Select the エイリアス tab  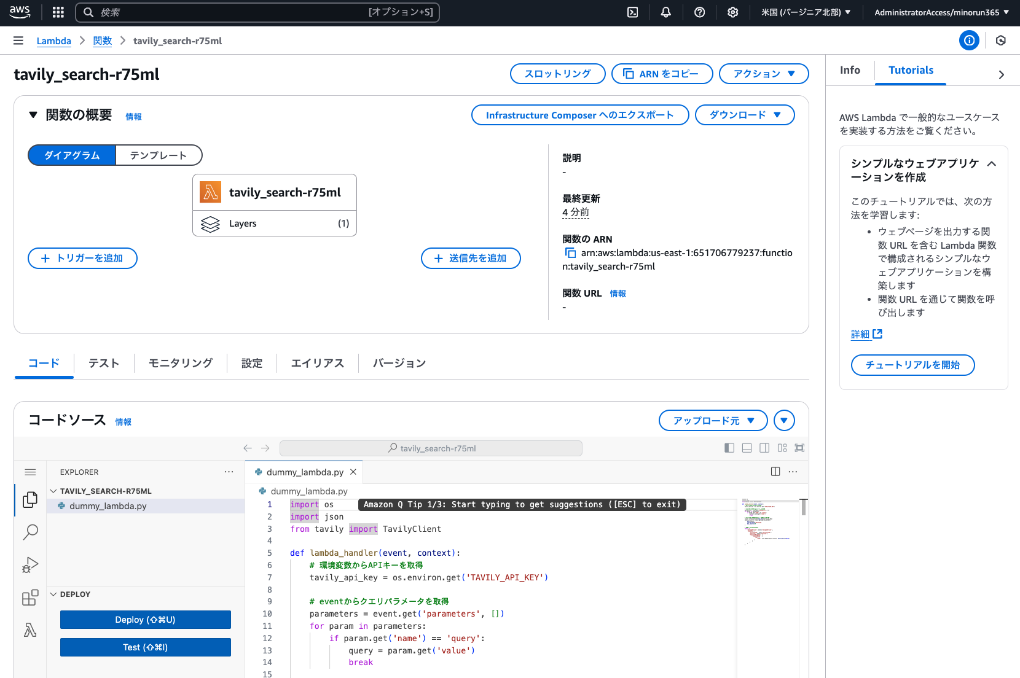317,363
